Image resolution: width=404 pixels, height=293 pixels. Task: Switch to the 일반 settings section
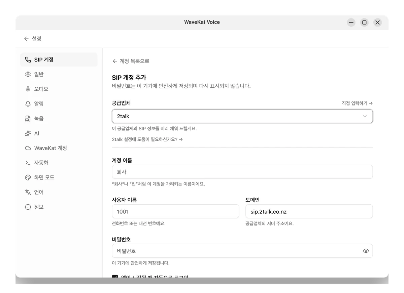tap(59, 74)
